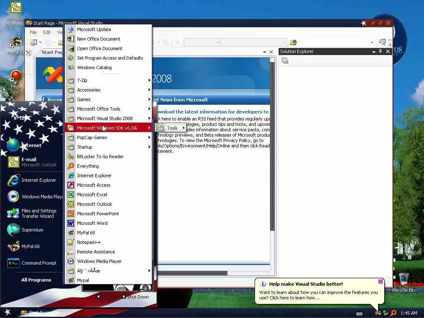Open the Everything search program
This screenshot has width=424, height=318.
point(108,166)
